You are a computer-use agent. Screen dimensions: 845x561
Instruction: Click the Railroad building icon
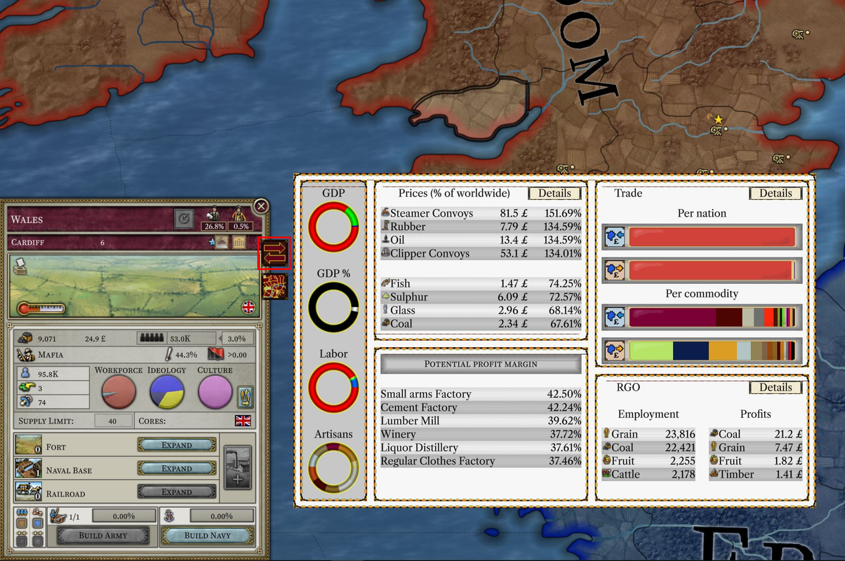(28, 491)
